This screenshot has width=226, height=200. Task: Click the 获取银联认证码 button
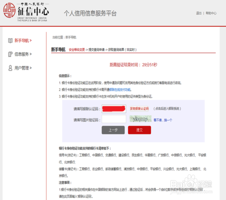pos(139,109)
